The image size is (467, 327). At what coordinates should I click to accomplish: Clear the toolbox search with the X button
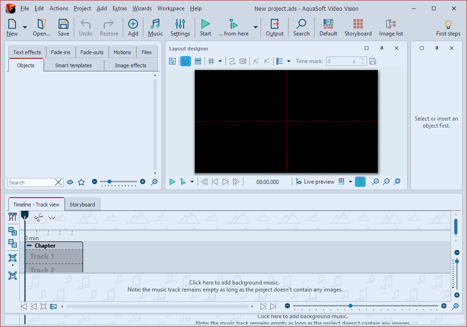coord(59,183)
